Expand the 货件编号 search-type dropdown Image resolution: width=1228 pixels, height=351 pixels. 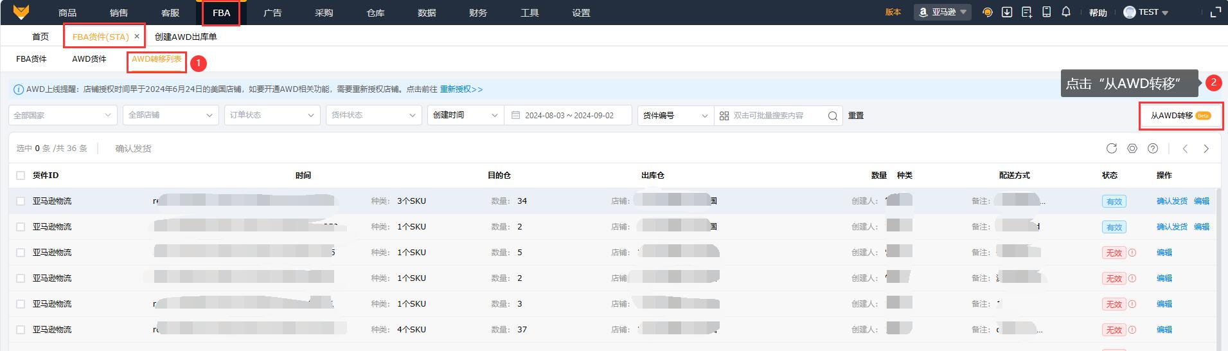click(x=676, y=116)
